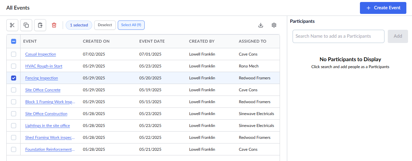412x161 pixels.
Task: Click the red trash Delete icon
Action: 54,25
